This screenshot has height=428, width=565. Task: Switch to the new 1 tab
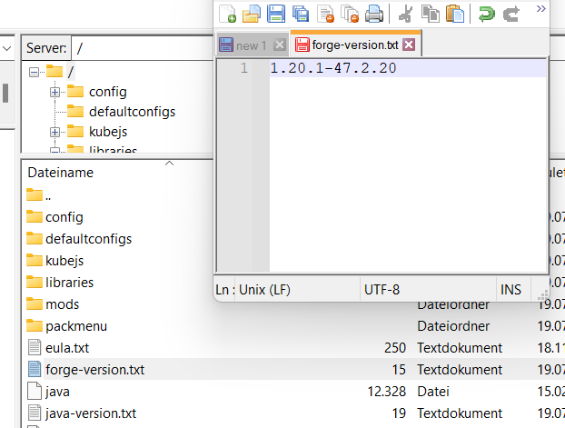251,45
